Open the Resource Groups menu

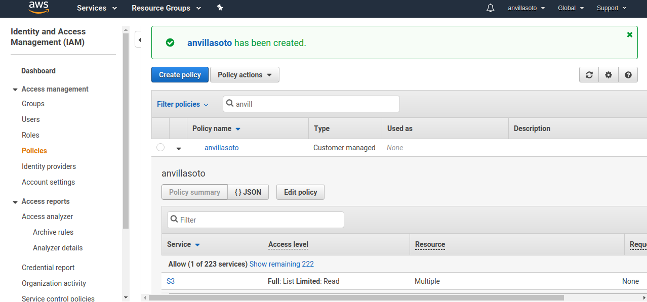point(166,8)
